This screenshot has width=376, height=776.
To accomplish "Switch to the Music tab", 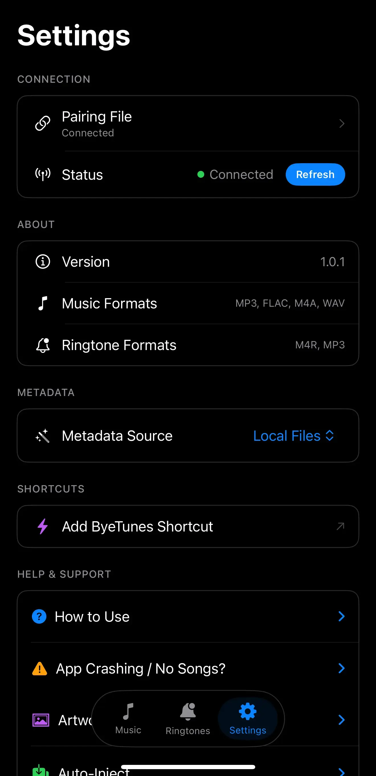I will coord(128,718).
